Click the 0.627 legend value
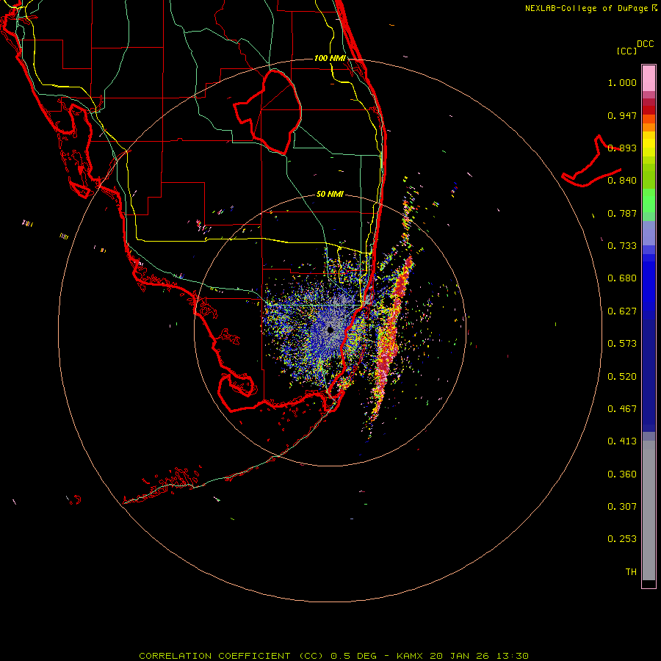The width and height of the screenshot is (661, 661). click(622, 311)
